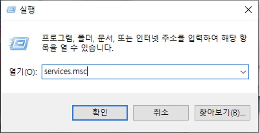Open the 찾아보기(B)... browse button

coord(222,113)
